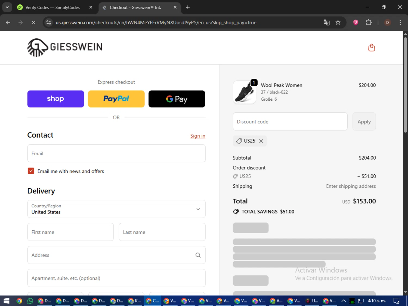Focus the Address field
The image size is (408, 306).
click(116, 255)
